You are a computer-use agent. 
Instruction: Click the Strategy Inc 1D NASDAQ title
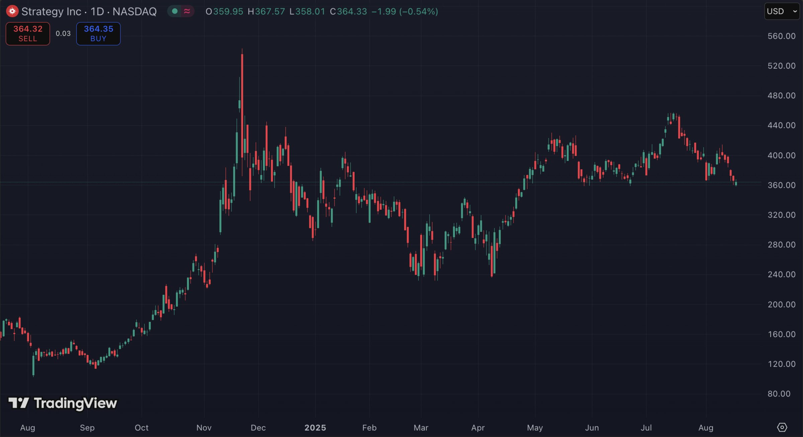tap(89, 11)
